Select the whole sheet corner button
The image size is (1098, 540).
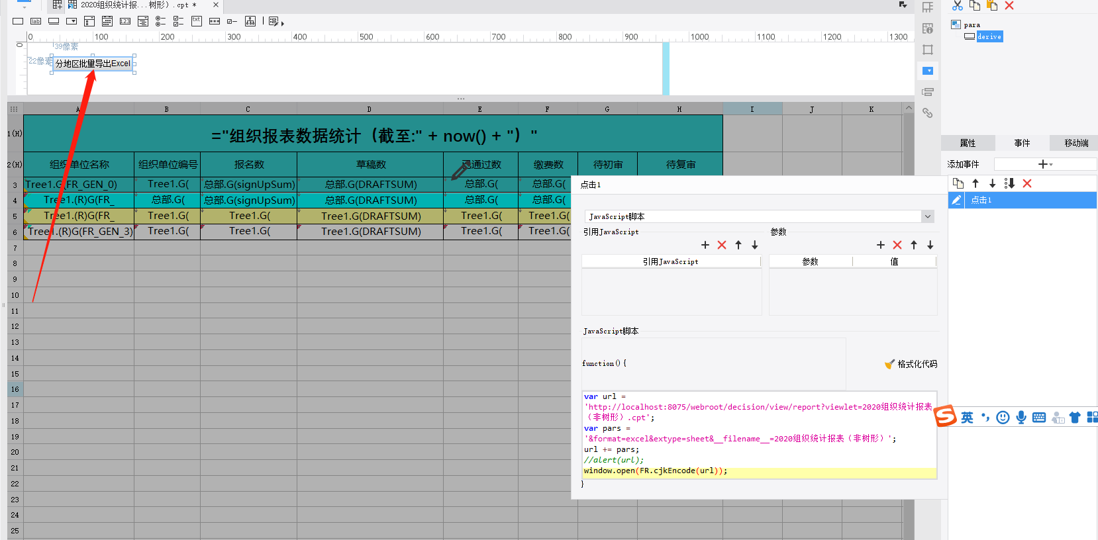point(14,109)
